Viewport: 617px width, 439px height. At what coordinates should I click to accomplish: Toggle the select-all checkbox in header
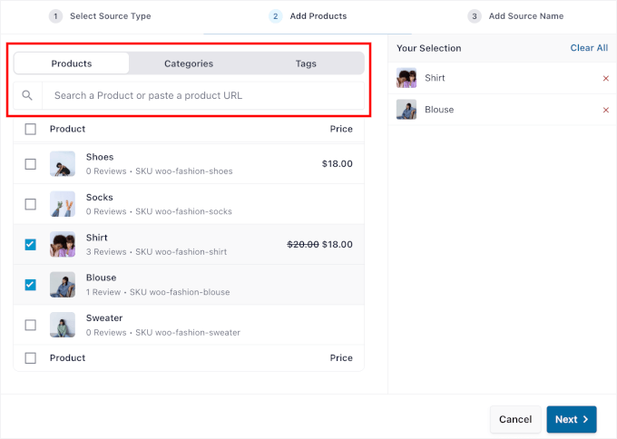coord(31,129)
